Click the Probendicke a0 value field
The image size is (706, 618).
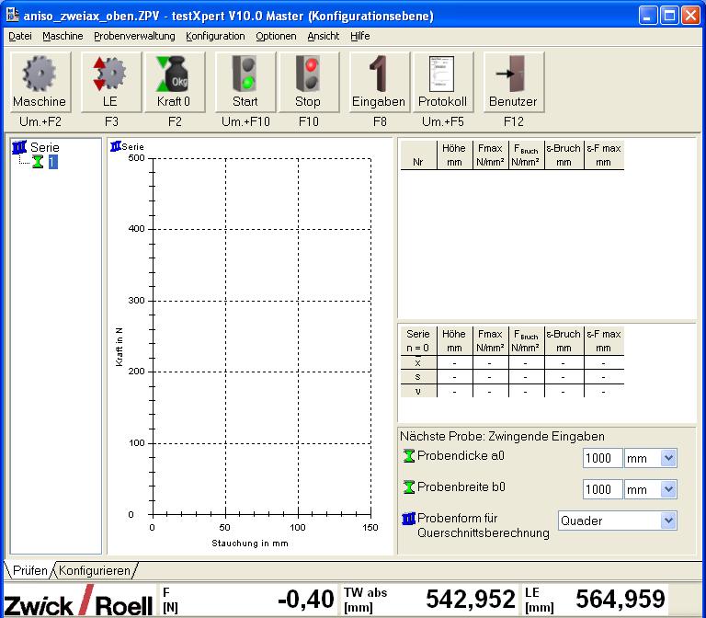click(602, 458)
